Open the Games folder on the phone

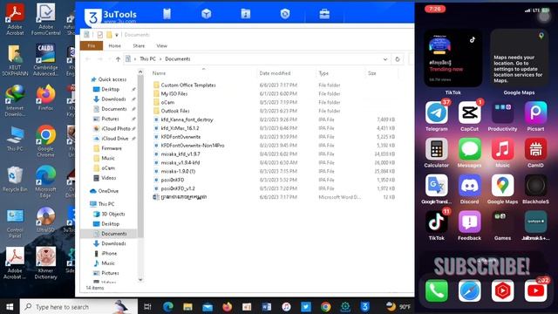[x=502, y=222]
